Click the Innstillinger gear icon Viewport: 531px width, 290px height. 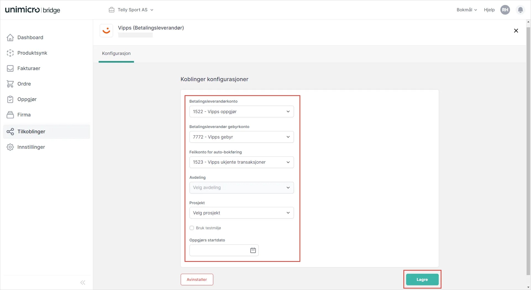coord(10,147)
